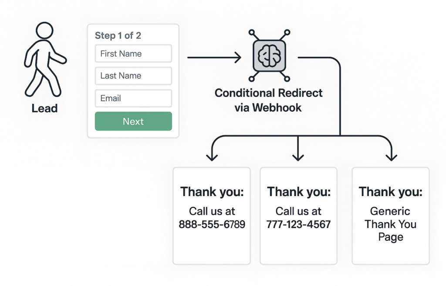Viewport: 446px width, 286px height.
Task: Click the "Conditional Redirect via Webhook" label
Action: click(268, 100)
